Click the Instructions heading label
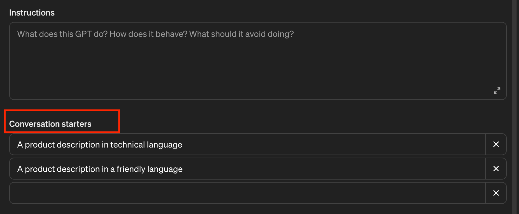Image resolution: width=519 pixels, height=214 pixels. click(x=32, y=13)
